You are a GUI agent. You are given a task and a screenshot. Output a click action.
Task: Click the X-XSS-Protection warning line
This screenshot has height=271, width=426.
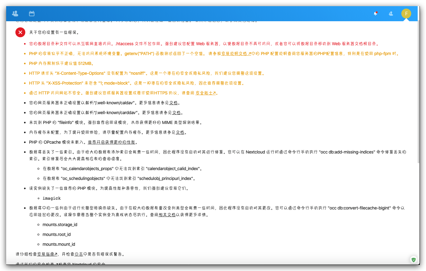tap(137, 83)
